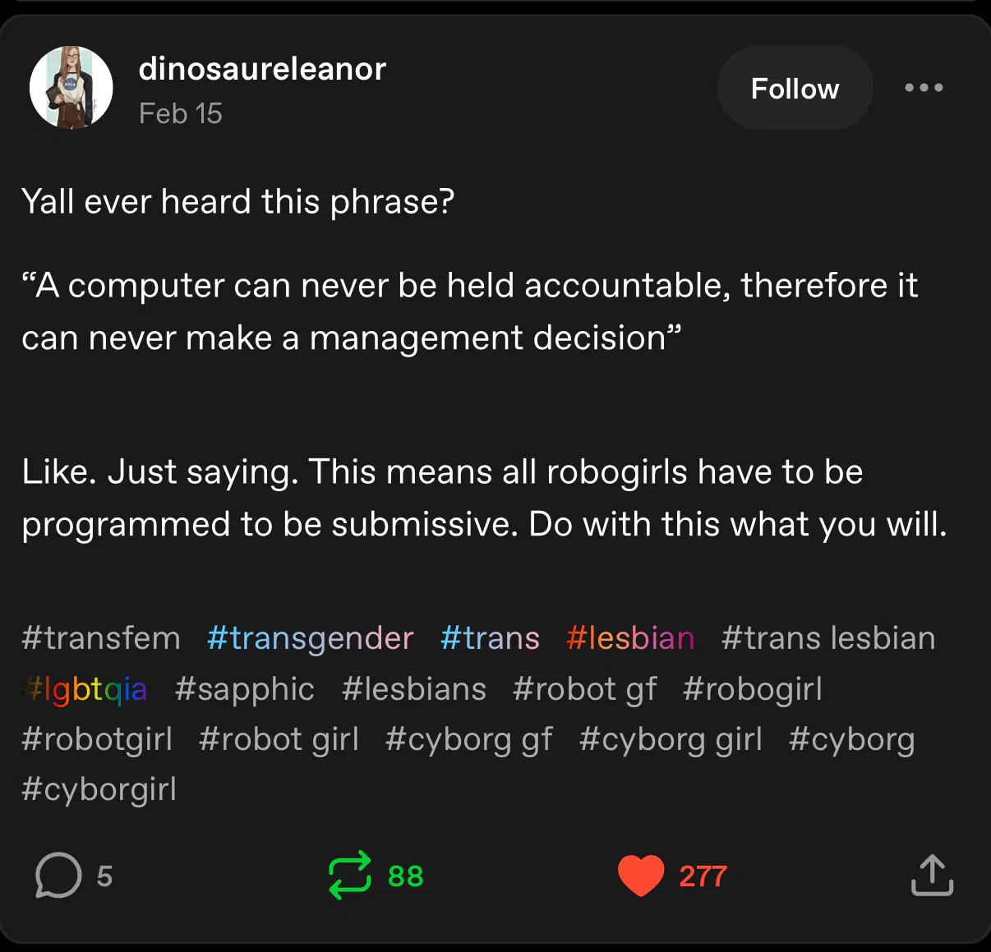Open the #cyborgirl hashtag
The width and height of the screenshot is (991, 952).
click(x=99, y=789)
